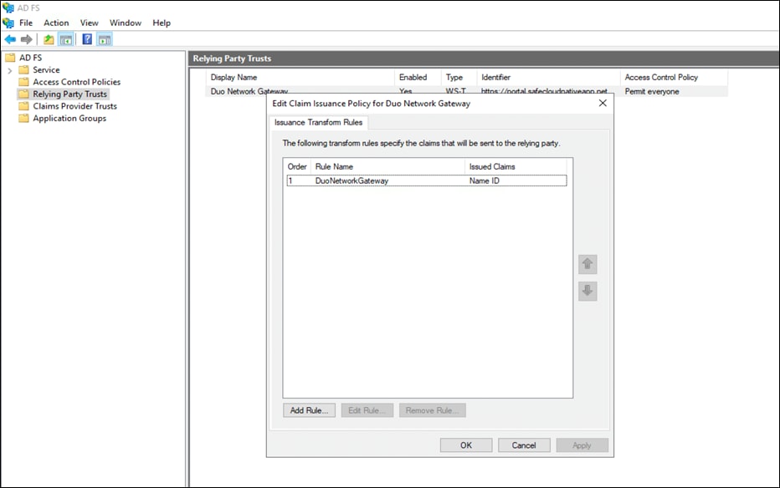780x488 pixels.
Task: Click the Forward arrow toolbar icon
Action: click(27, 39)
